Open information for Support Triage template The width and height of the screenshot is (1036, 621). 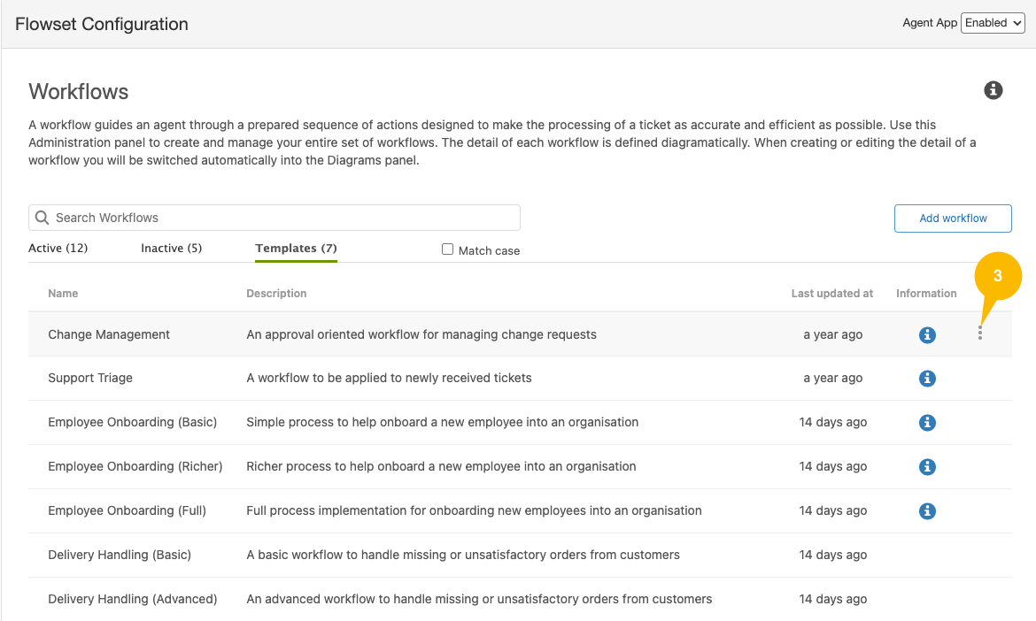coord(927,378)
